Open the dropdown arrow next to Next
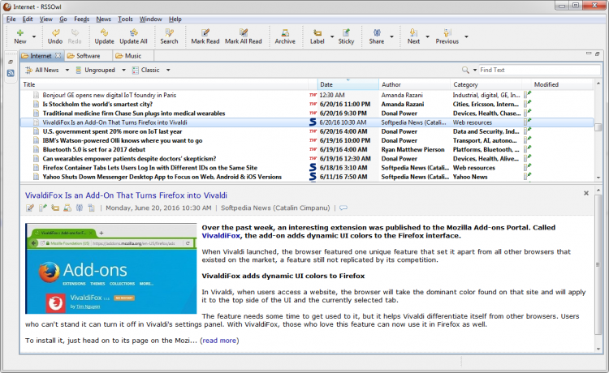The width and height of the screenshot is (609, 373). coord(428,36)
